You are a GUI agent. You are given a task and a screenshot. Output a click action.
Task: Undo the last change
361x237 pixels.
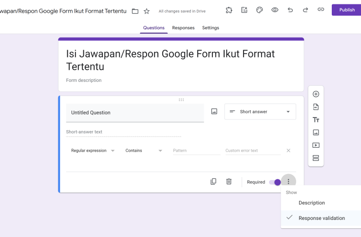click(x=290, y=10)
